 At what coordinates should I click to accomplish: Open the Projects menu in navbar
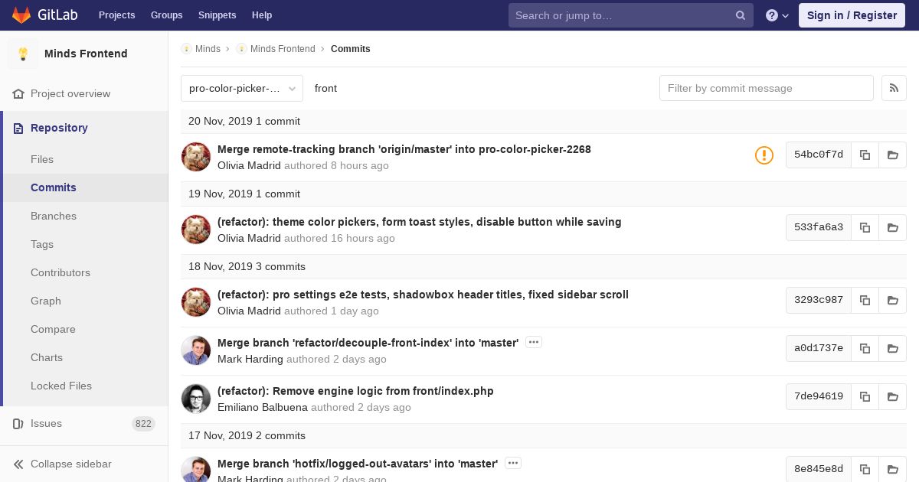[116, 15]
